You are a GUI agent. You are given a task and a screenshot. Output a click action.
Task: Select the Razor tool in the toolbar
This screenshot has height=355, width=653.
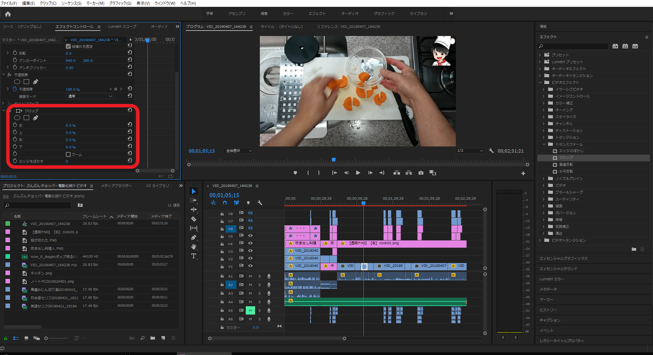194,219
